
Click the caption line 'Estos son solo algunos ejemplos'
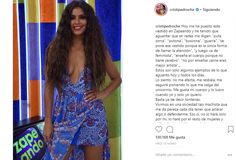191,73
